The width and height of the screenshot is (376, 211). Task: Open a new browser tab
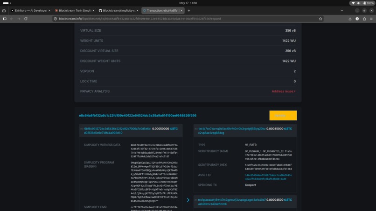coord(189,11)
